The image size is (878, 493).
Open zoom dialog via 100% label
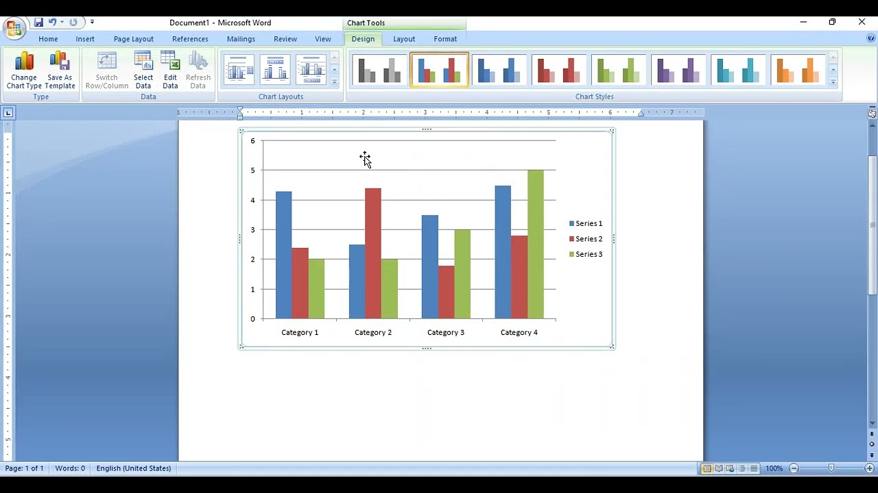tap(774, 469)
